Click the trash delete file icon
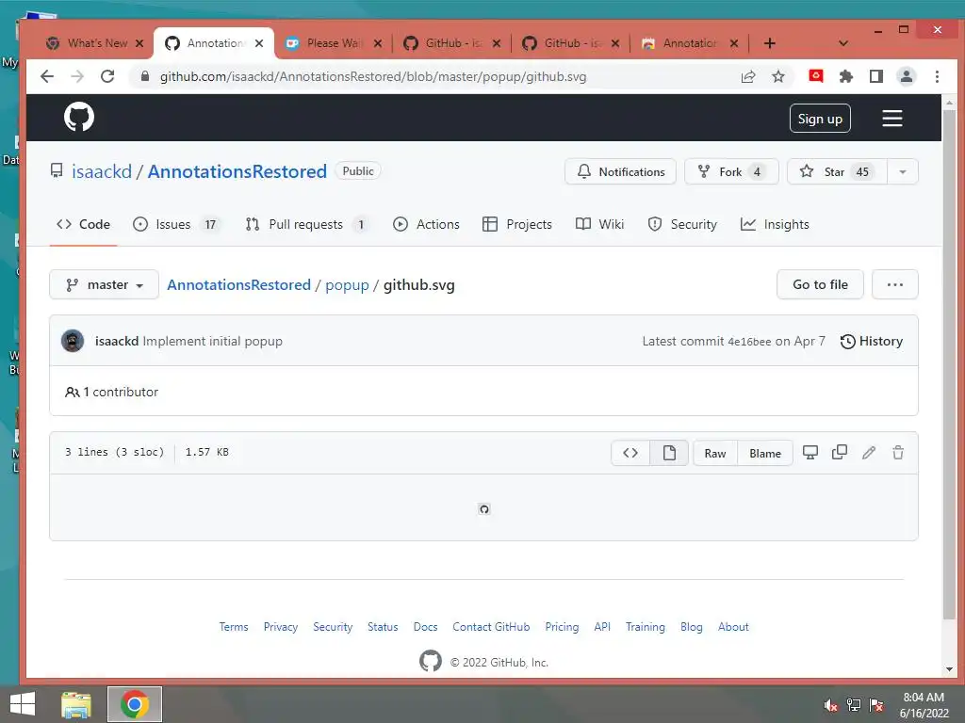The height and width of the screenshot is (723, 965). (898, 453)
